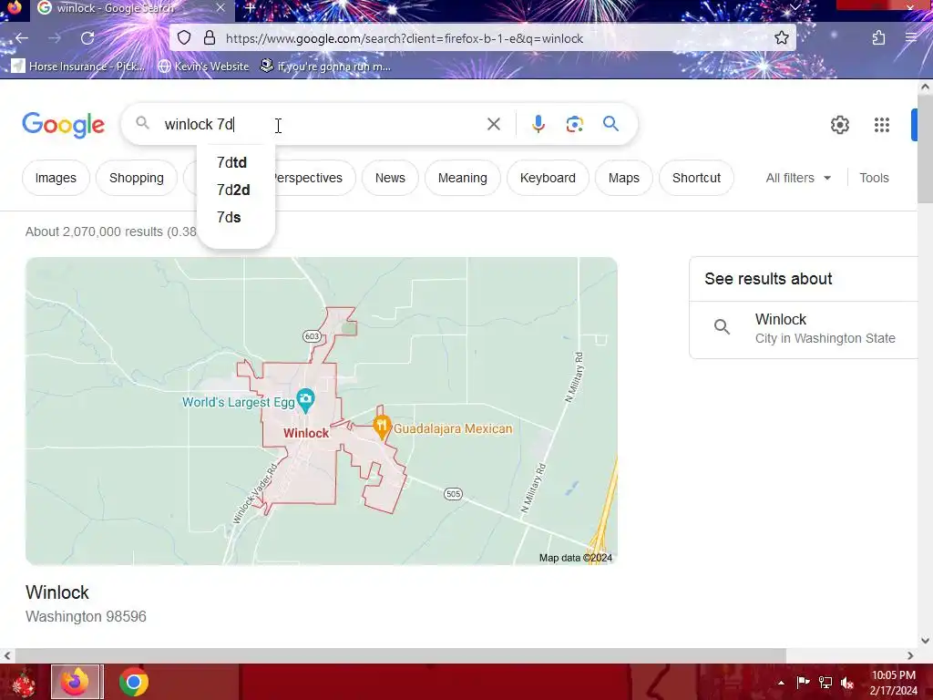Screen dimensions: 933x700
Task: Open the Firefox hamburger menu
Action: pyautogui.click(x=910, y=38)
